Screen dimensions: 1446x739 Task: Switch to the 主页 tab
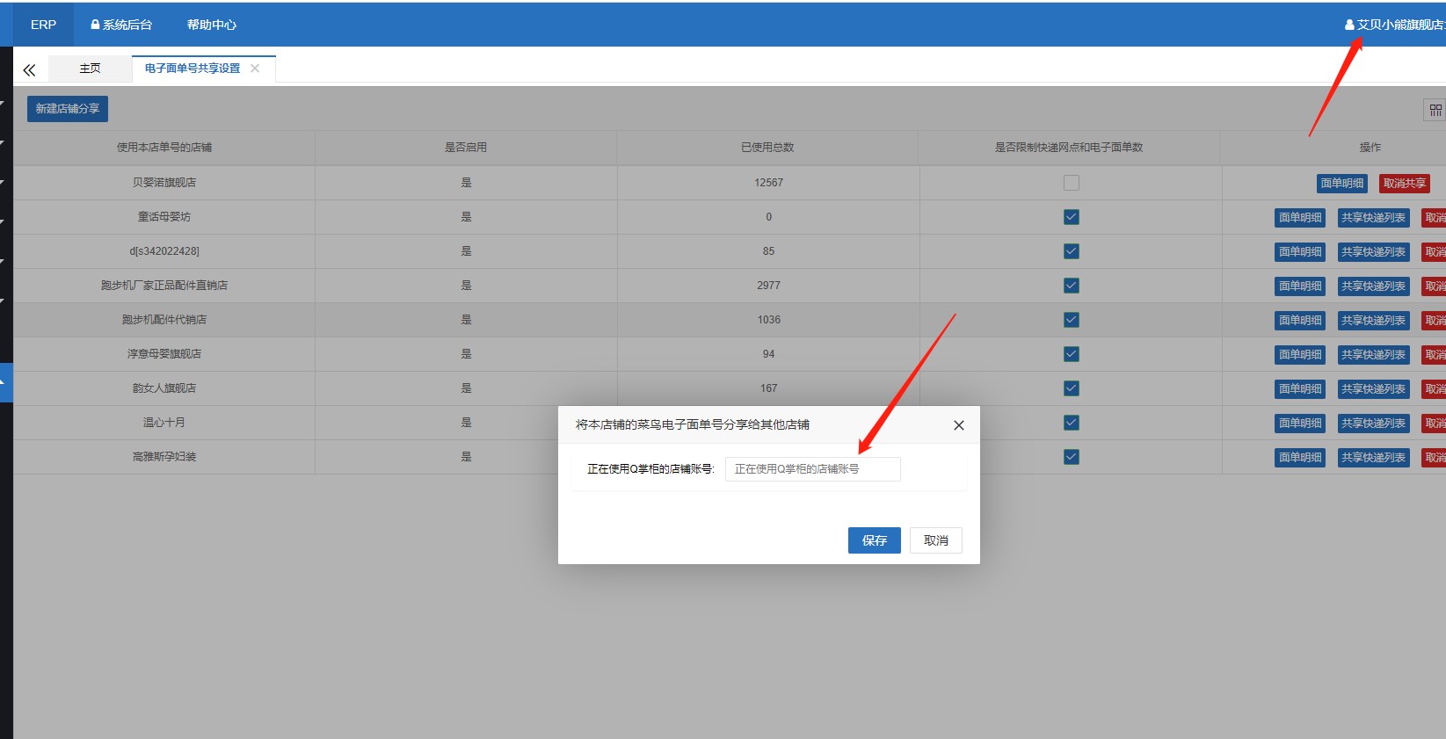pyautogui.click(x=90, y=69)
